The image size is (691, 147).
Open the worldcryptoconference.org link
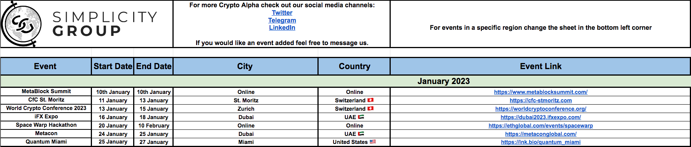pos(541,109)
